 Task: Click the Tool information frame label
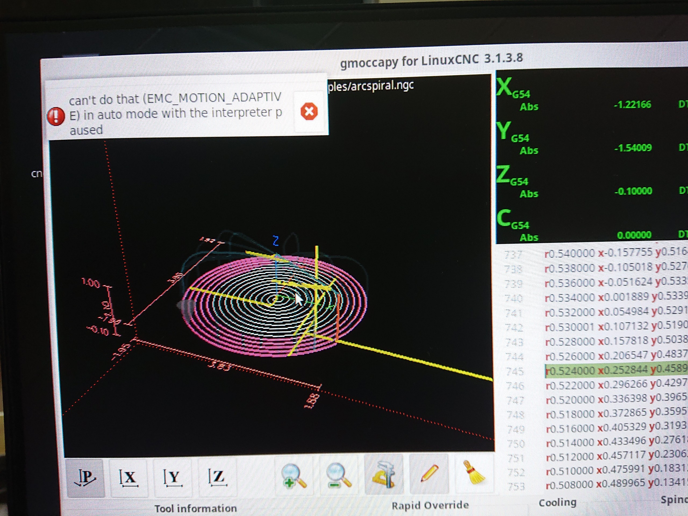click(x=196, y=508)
